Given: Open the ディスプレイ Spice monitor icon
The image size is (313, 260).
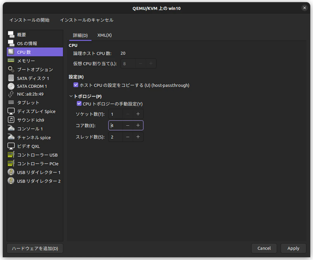Looking at the screenshot, I should [x=11, y=111].
